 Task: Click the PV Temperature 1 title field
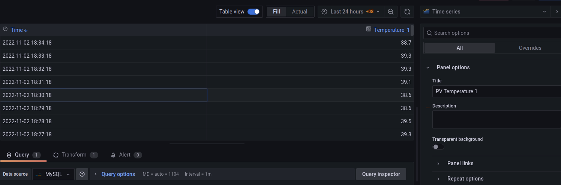click(496, 91)
